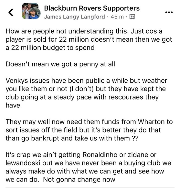180x188 pixels.
Task: Open the author's small round profile picture
Action: point(35,13)
